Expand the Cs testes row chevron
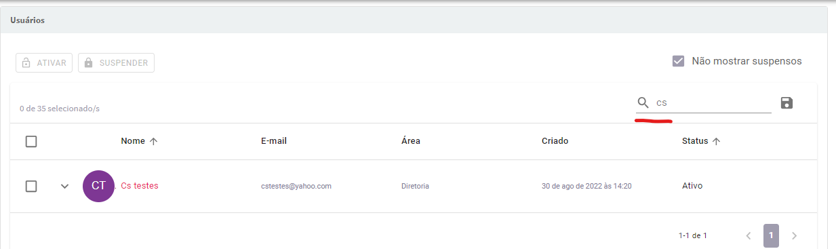 click(x=65, y=186)
